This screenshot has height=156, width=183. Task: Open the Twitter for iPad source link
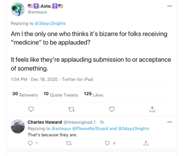(78, 79)
